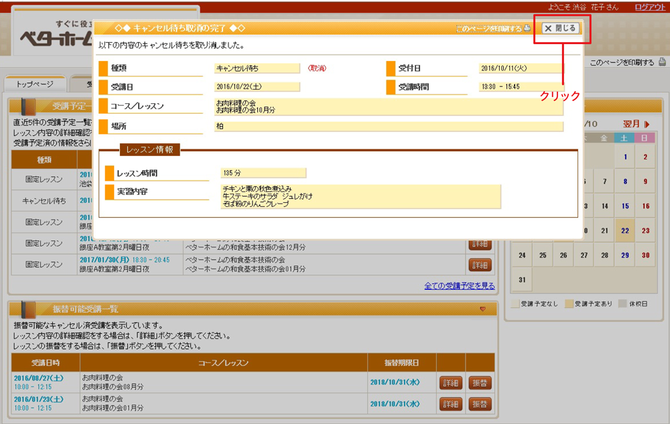Open 詳細 for the 2016/08/27 lesson

click(x=451, y=383)
